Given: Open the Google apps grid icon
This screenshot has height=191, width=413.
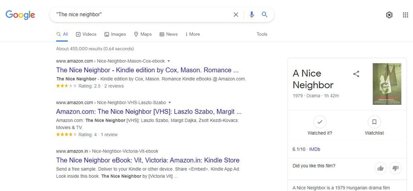Looking at the screenshot, I should point(406,15).
